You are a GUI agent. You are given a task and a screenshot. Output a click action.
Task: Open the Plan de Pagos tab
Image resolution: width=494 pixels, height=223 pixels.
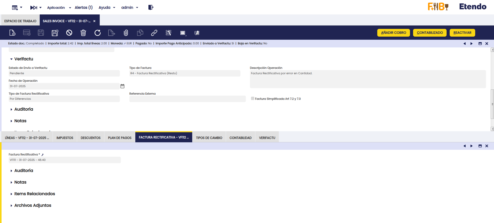tap(120, 138)
